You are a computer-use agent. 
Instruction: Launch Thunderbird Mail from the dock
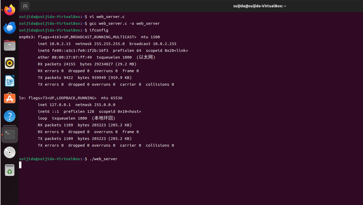(10, 28)
